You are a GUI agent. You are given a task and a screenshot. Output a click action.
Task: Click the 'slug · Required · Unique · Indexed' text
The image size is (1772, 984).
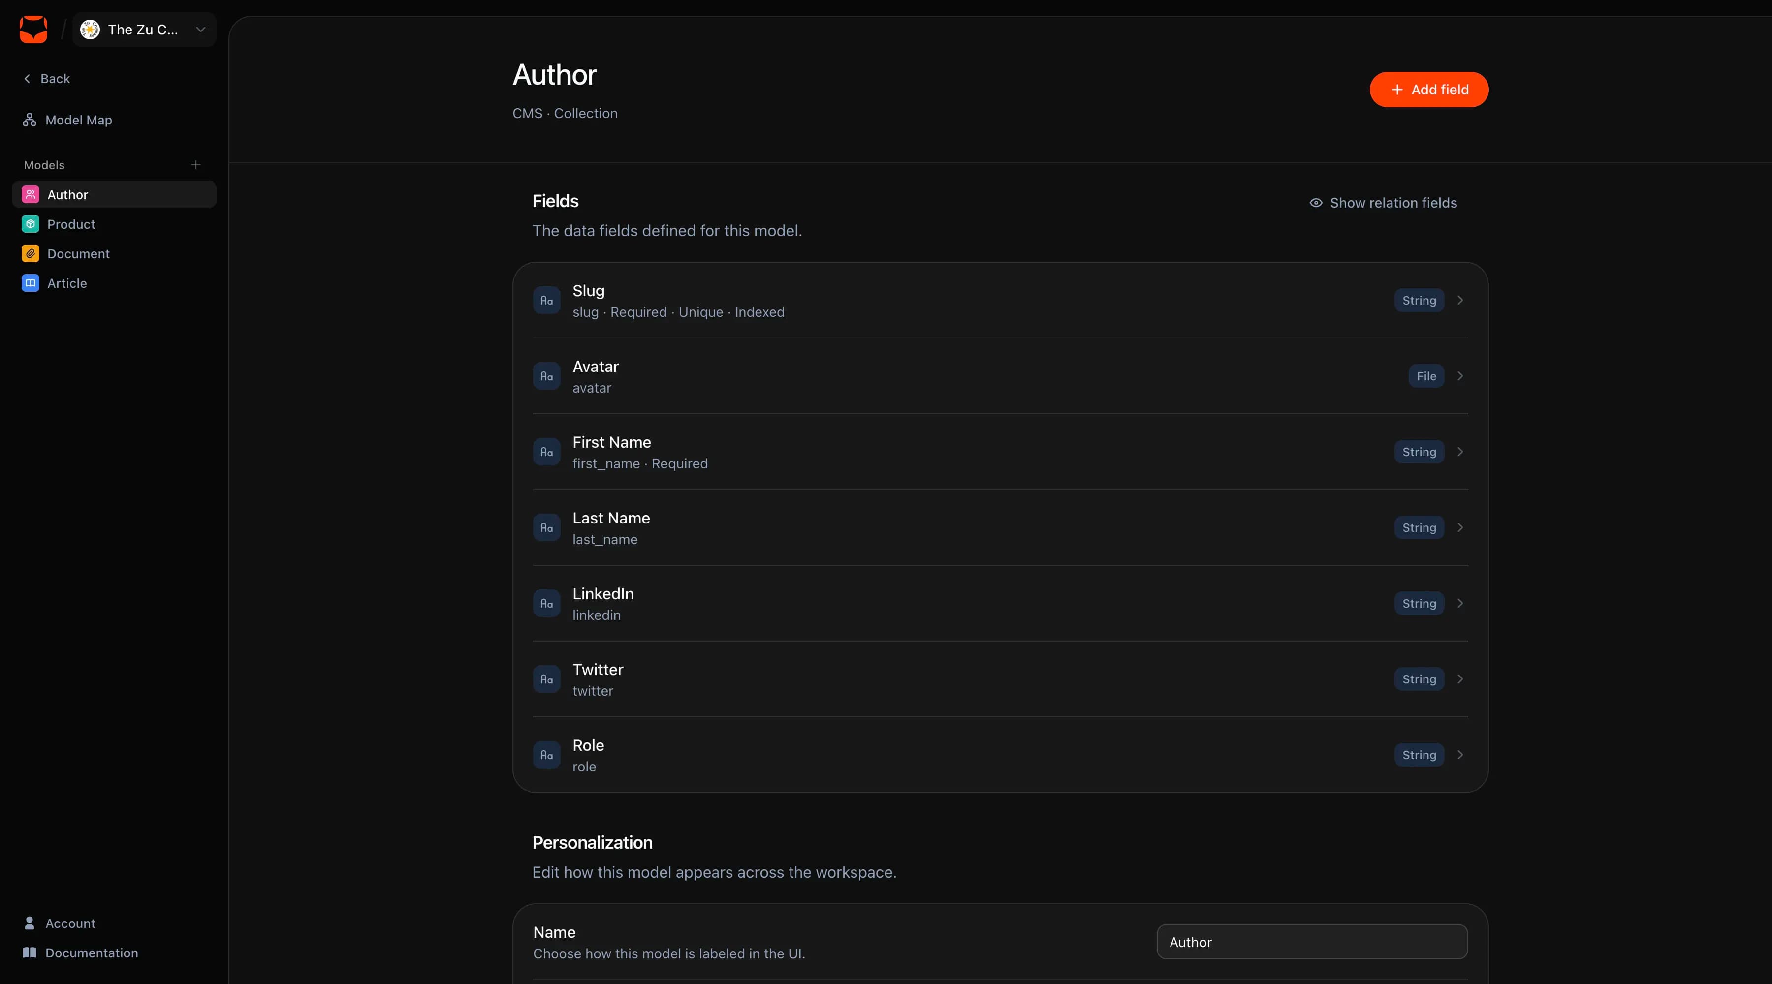click(678, 312)
